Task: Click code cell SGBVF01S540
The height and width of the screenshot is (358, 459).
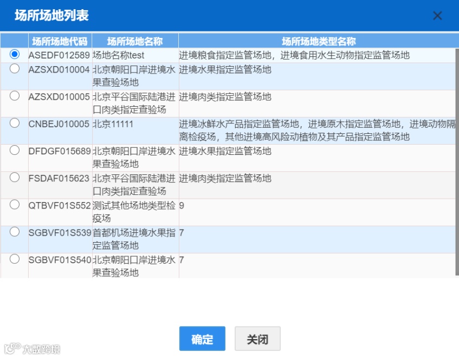Action: tap(60, 266)
